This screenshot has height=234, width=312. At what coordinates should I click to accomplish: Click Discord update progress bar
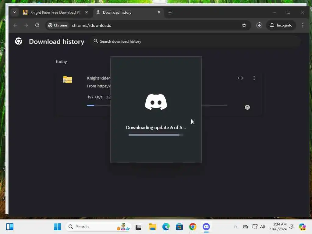156,135
